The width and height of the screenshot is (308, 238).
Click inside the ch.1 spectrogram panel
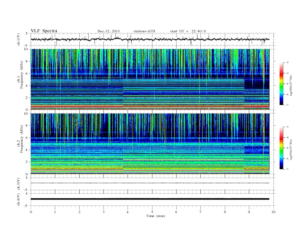150,79
